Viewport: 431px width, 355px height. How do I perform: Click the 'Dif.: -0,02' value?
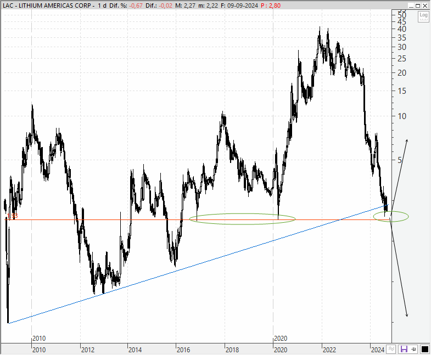click(x=159, y=5)
